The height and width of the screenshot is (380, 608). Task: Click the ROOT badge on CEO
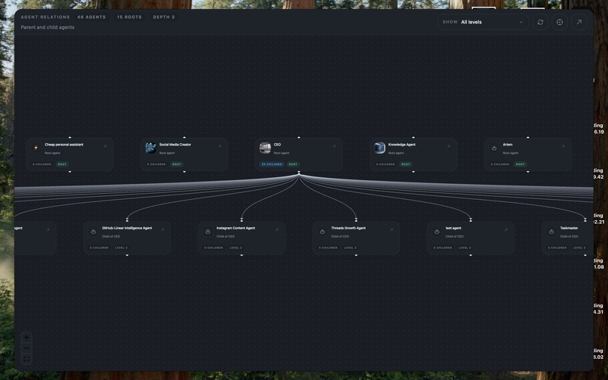click(x=293, y=164)
